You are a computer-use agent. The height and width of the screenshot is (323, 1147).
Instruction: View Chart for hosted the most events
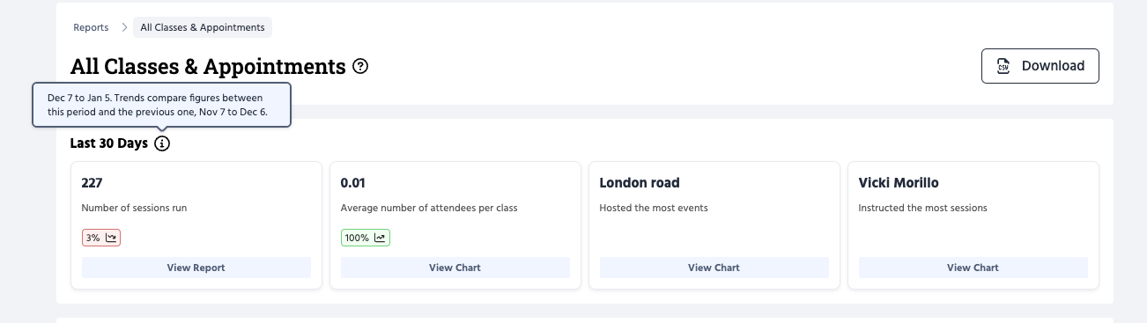click(714, 268)
